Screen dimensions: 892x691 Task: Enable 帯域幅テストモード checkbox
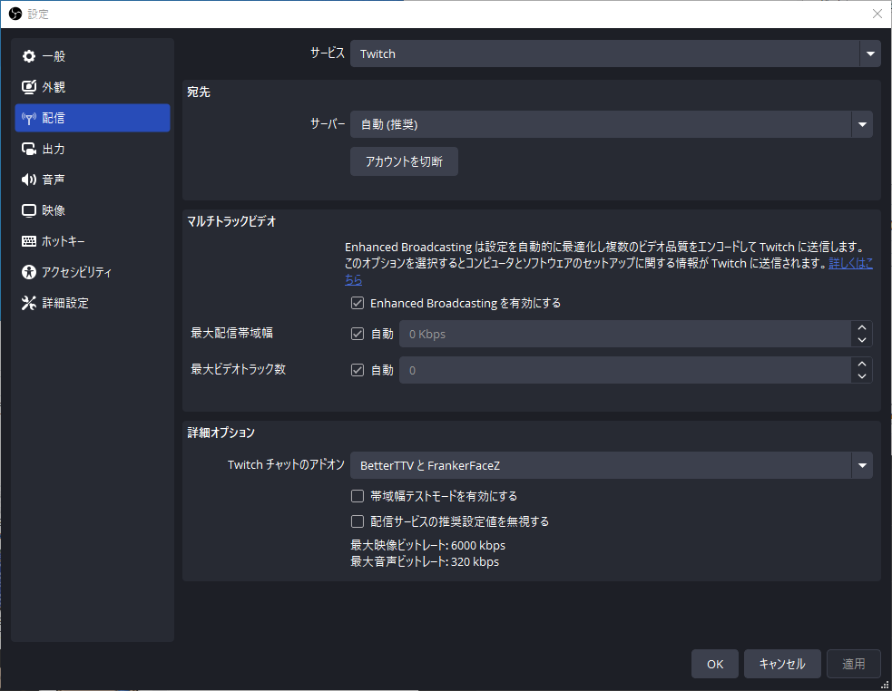pyautogui.click(x=358, y=496)
